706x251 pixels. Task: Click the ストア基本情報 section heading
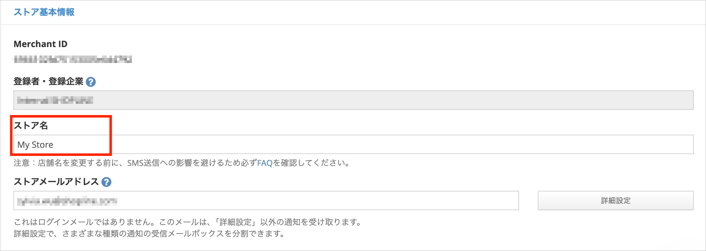click(44, 12)
